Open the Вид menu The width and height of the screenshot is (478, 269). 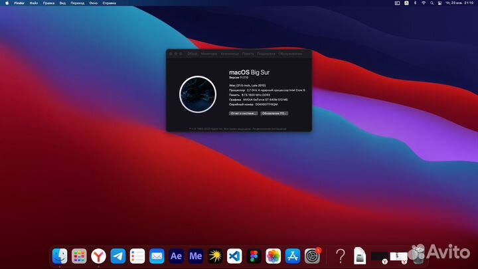click(62, 3)
